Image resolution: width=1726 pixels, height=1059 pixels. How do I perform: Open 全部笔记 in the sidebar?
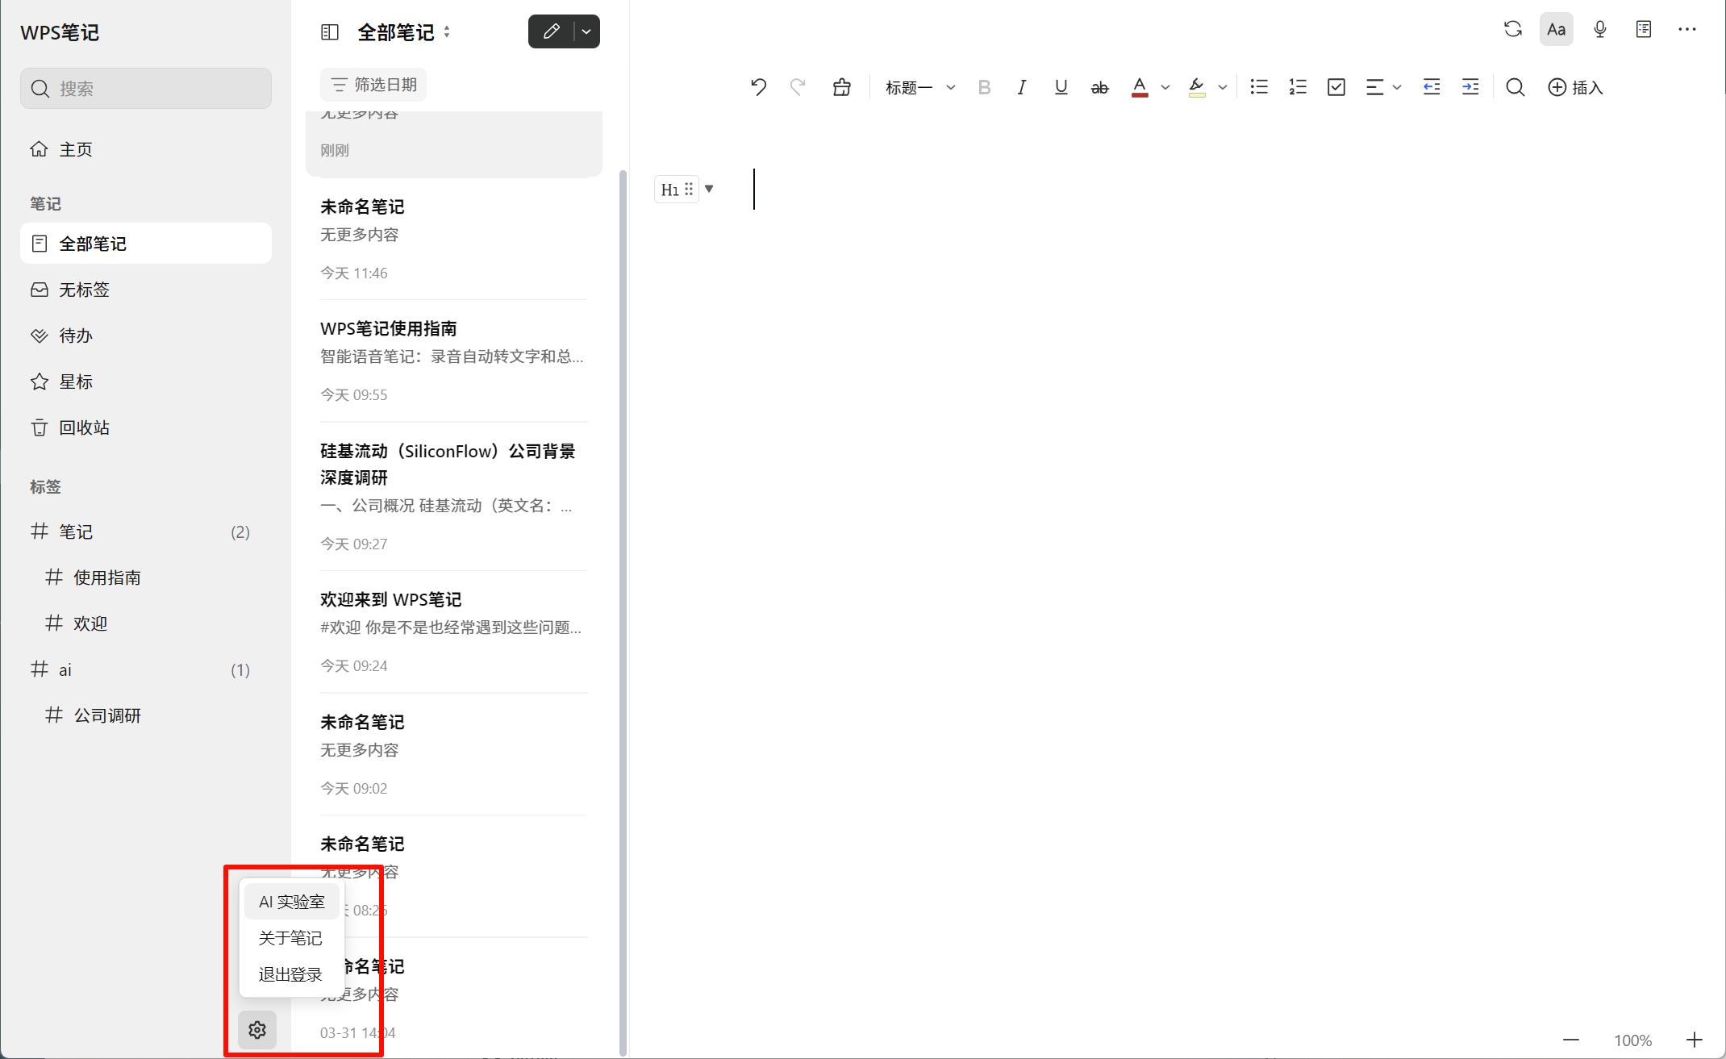[x=146, y=244]
